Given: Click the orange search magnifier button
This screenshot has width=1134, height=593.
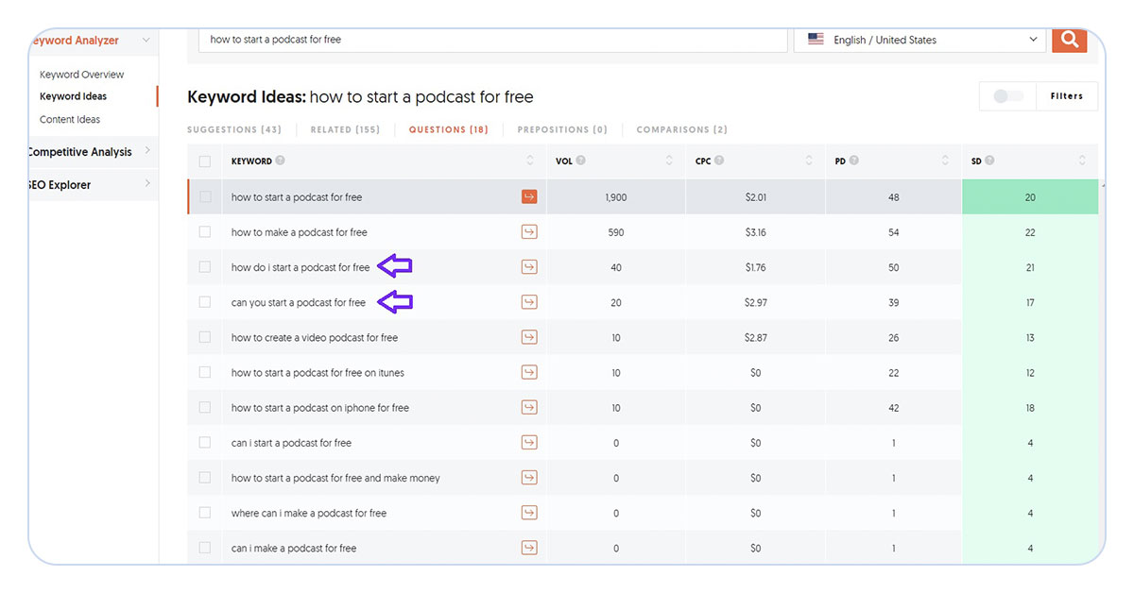Looking at the screenshot, I should [1069, 40].
